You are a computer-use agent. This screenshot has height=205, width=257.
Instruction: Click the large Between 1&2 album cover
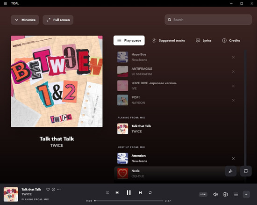pos(57,81)
